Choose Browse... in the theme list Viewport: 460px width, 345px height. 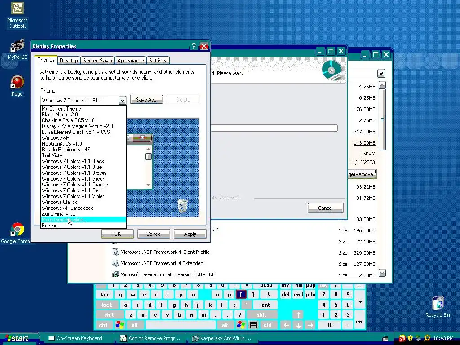tap(83, 226)
